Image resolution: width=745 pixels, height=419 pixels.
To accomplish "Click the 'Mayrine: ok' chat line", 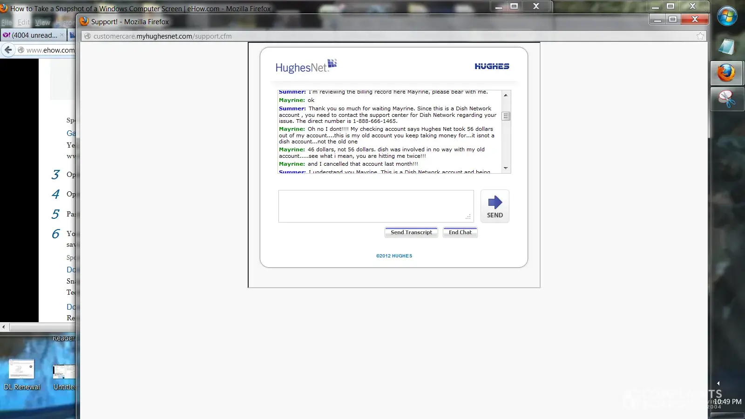I will tap(297, 100).
